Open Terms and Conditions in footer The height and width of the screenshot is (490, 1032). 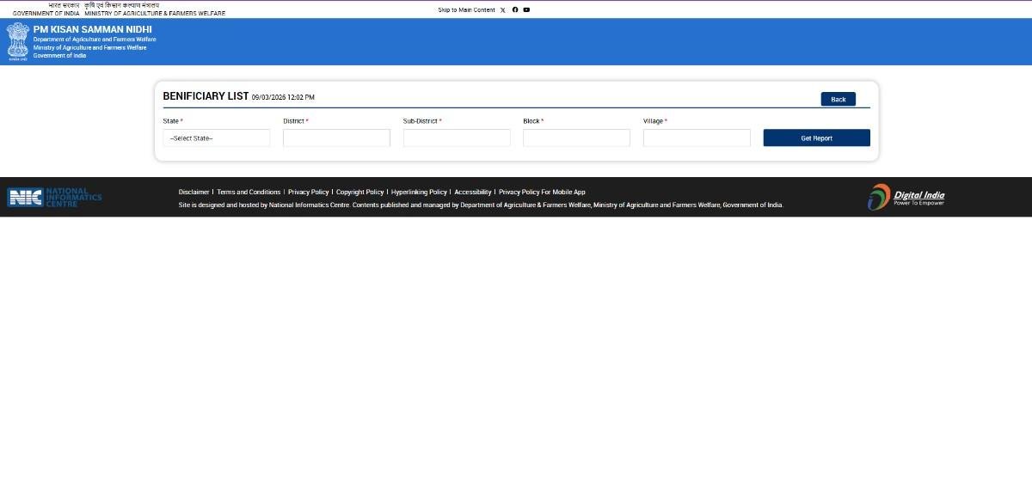(249, 192)
